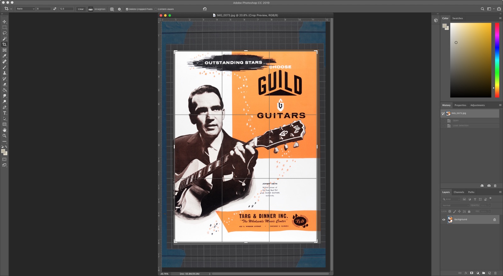Hide the Background layer visibility eye
The image size is (503, 276).
[x=444, y=220]
